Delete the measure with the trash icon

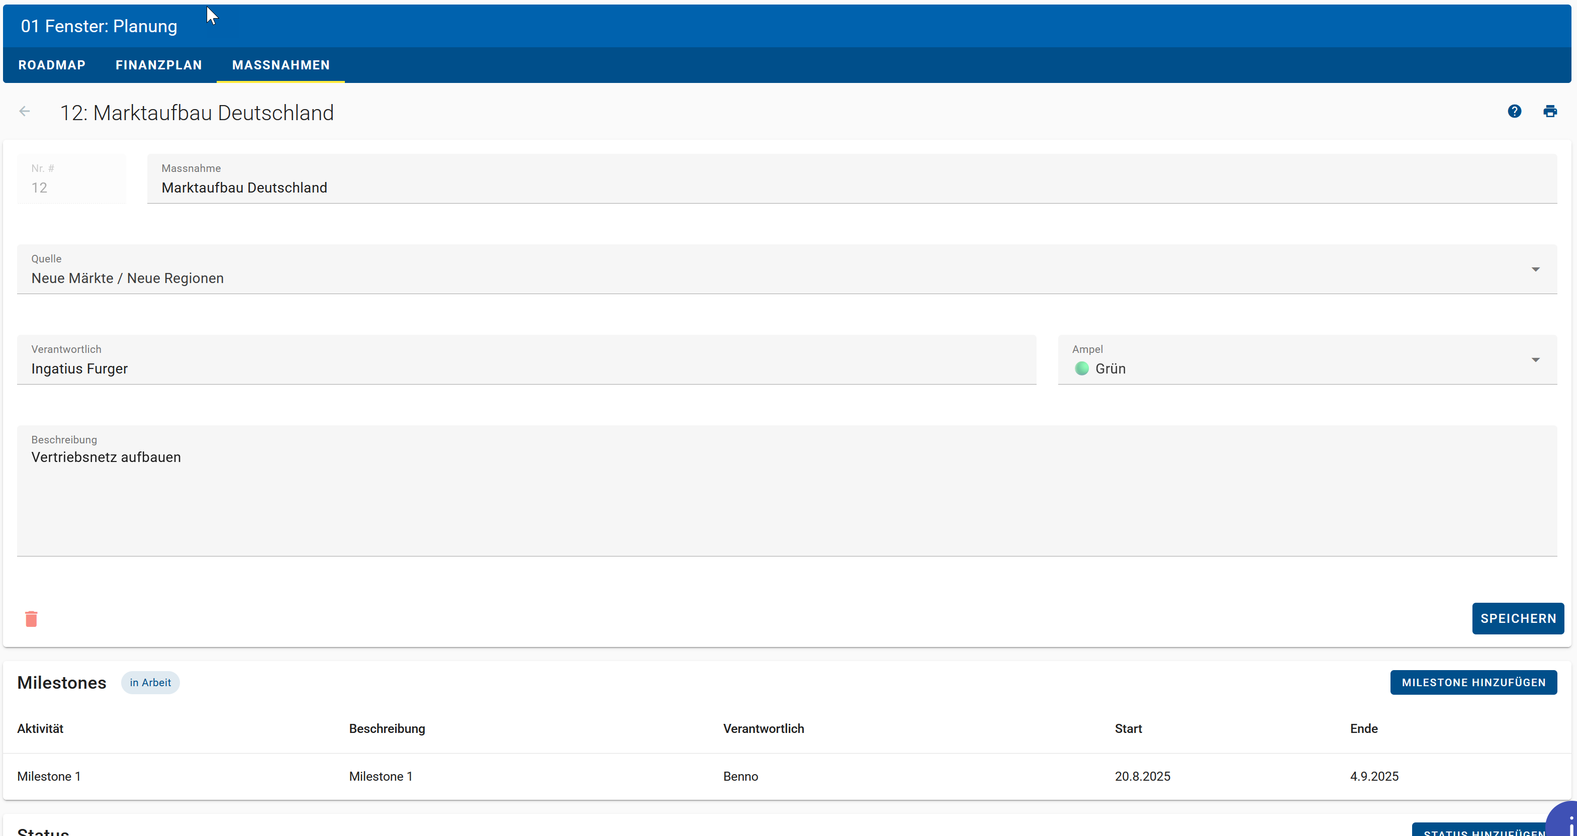[31, 619]
